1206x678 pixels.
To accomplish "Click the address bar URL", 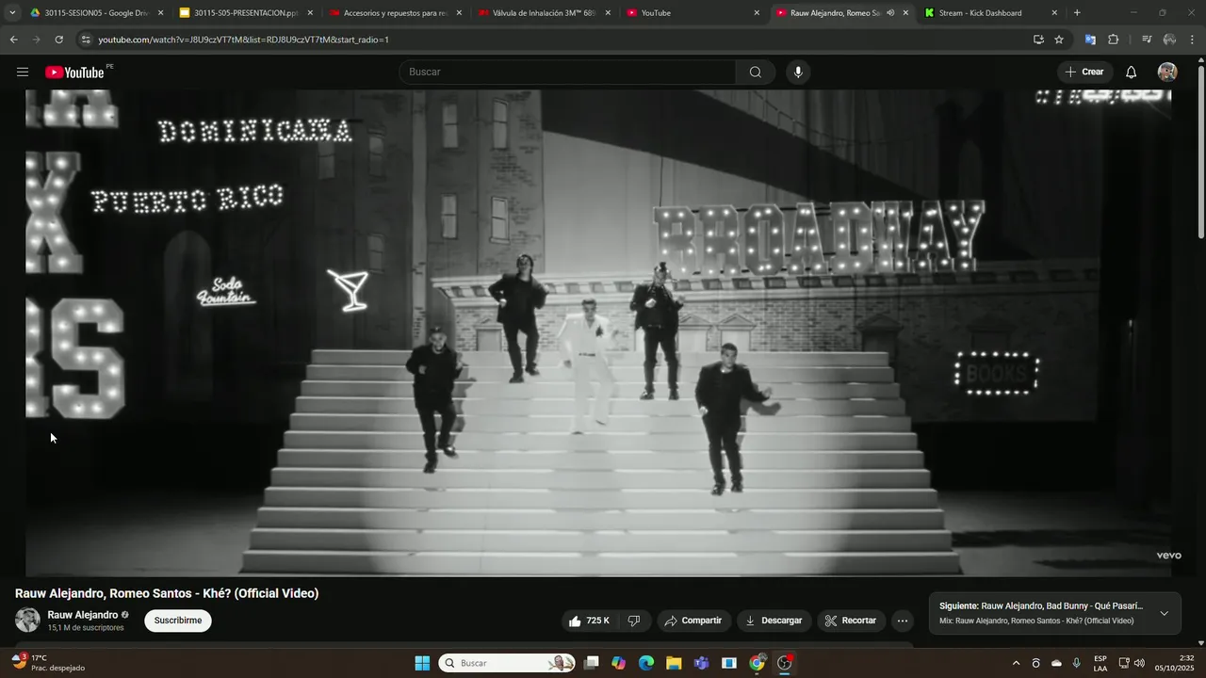I will [x=243, y=40].
